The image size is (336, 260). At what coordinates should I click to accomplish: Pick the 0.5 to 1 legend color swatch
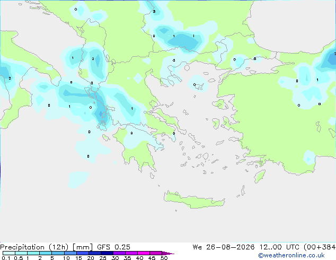(21, 253)
